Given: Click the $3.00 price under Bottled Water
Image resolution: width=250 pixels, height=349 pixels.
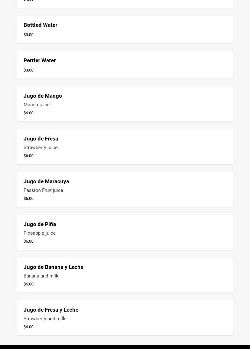Looking at the screenshot, I should (x=28, y=35).
